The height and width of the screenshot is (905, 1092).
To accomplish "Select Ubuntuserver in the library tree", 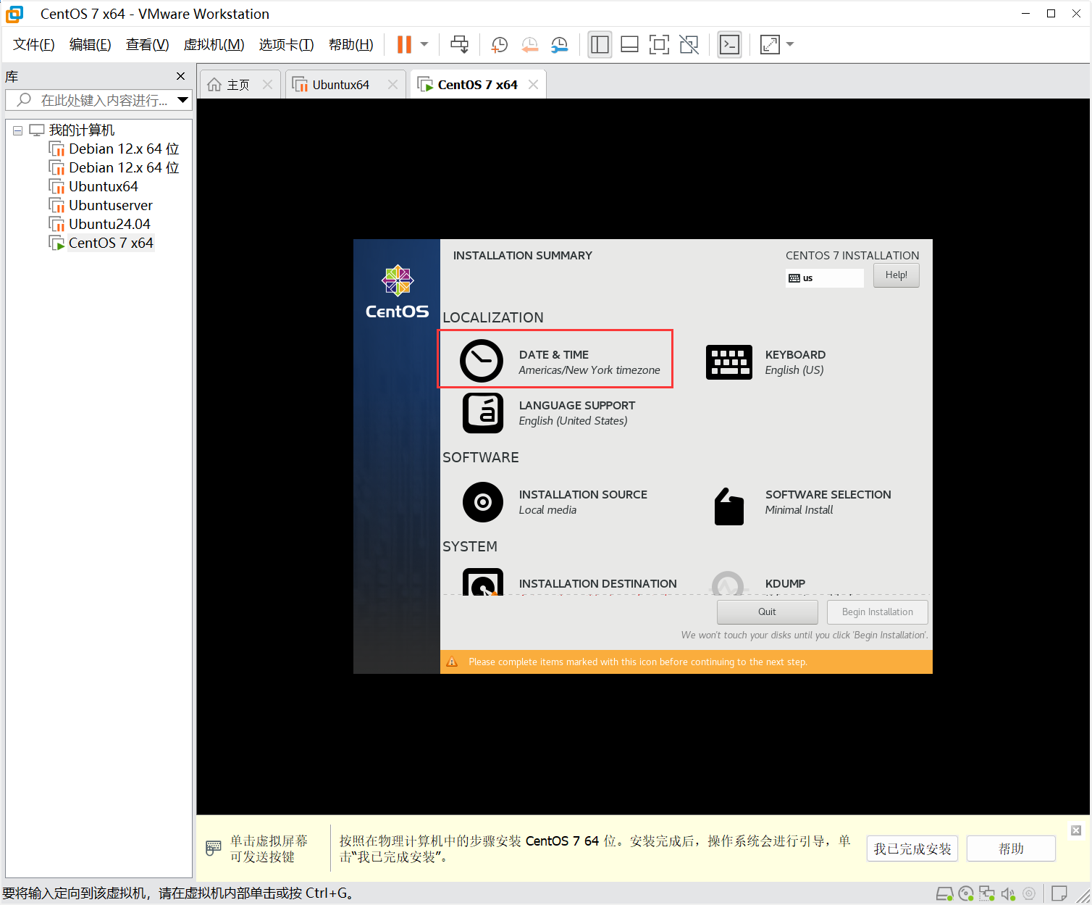I will (x=111, y=205).
